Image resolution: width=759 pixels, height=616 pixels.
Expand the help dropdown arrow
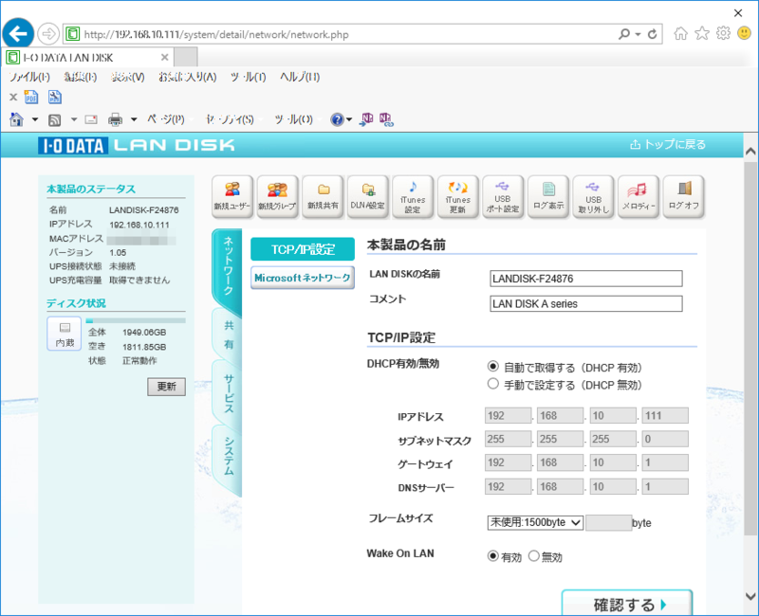click(349, 119)
